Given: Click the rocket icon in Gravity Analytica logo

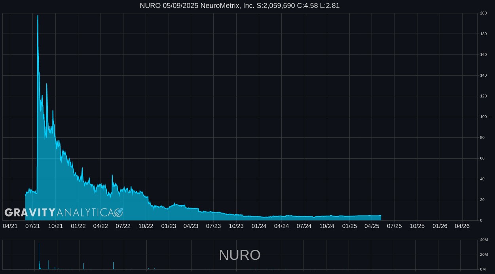Looking at the screenshot, I should [x=118, y=212].
